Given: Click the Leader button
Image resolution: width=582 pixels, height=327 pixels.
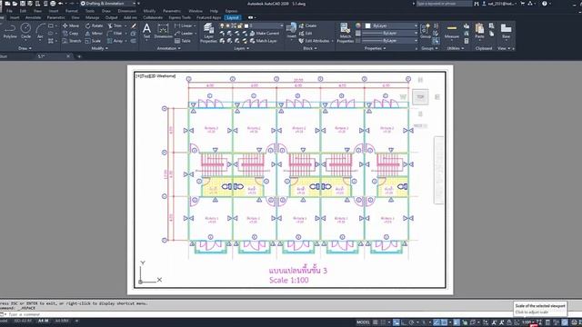Looking at the screenshot, I should pos(184,34).
